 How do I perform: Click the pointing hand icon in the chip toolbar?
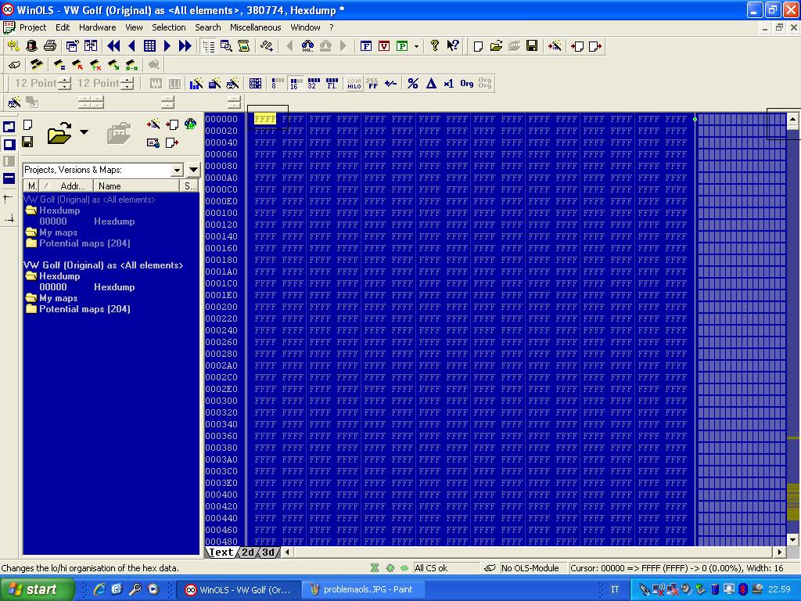pos(15,65)
